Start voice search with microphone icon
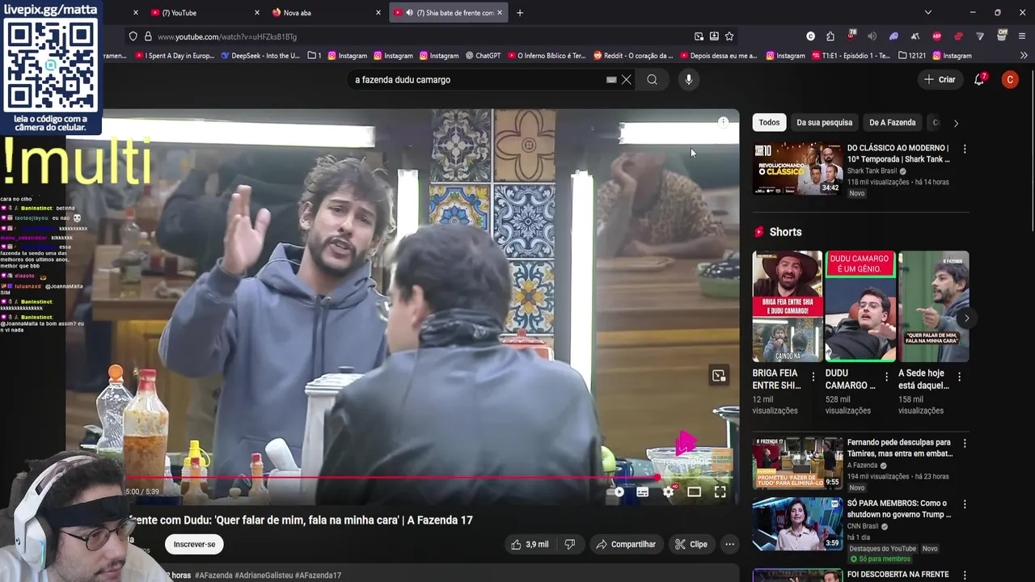 (x=689, y=79)
